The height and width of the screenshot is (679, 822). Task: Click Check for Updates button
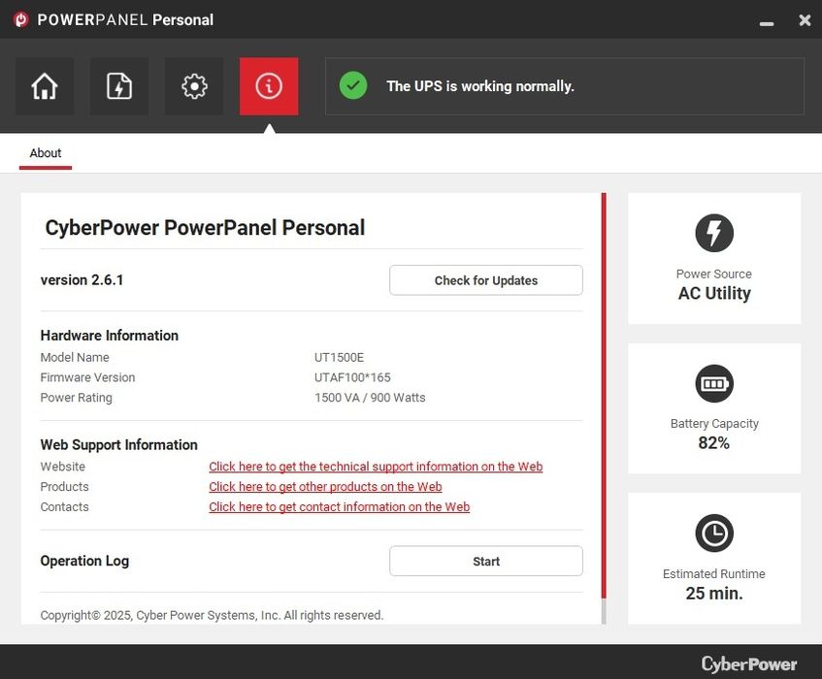pos(486,280)
